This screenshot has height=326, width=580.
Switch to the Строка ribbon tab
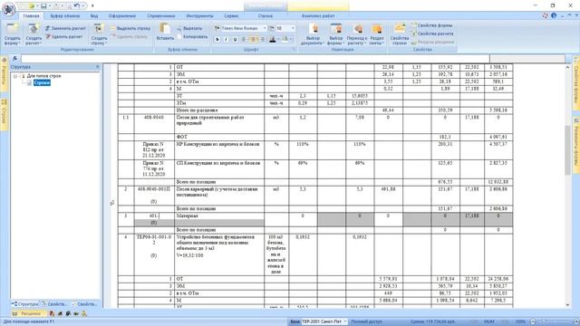point(266,16)
